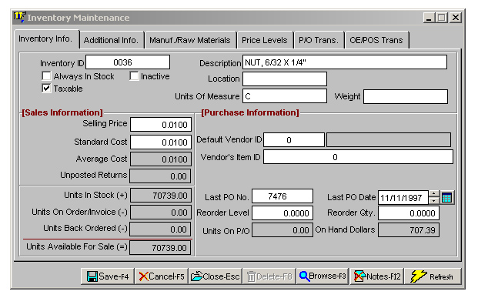
Task: Click the Last PO Date field 11/11/1997
Action: 403,198
